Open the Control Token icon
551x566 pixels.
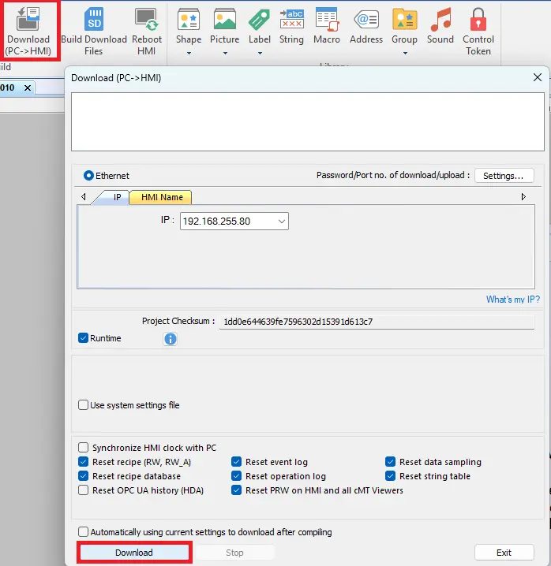pyautogui.click(x=478, y=32)
